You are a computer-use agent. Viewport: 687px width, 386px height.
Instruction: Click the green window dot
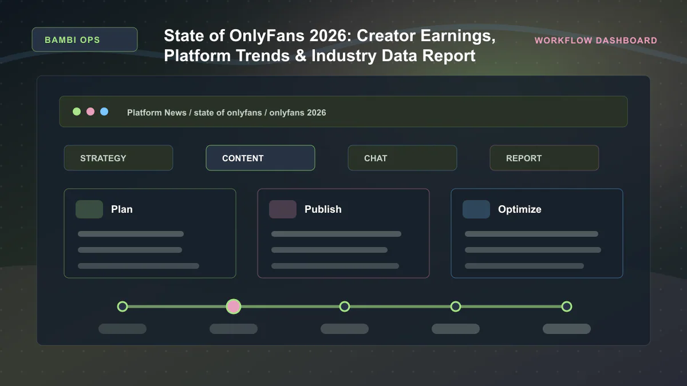coord(77,112)
